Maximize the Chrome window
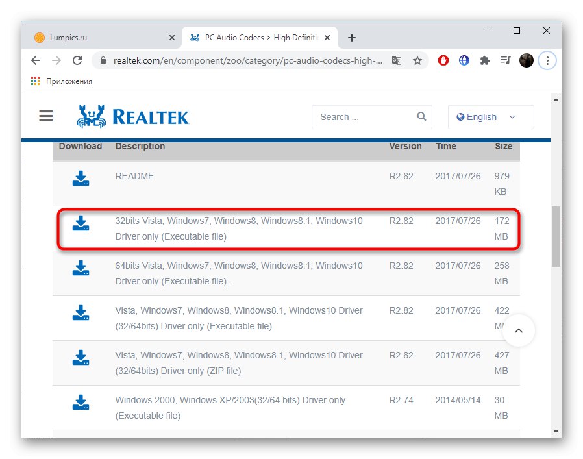Image resolution: width=583 pixels, height=459 pixels. pyautogui.click(x=516, y=31)
